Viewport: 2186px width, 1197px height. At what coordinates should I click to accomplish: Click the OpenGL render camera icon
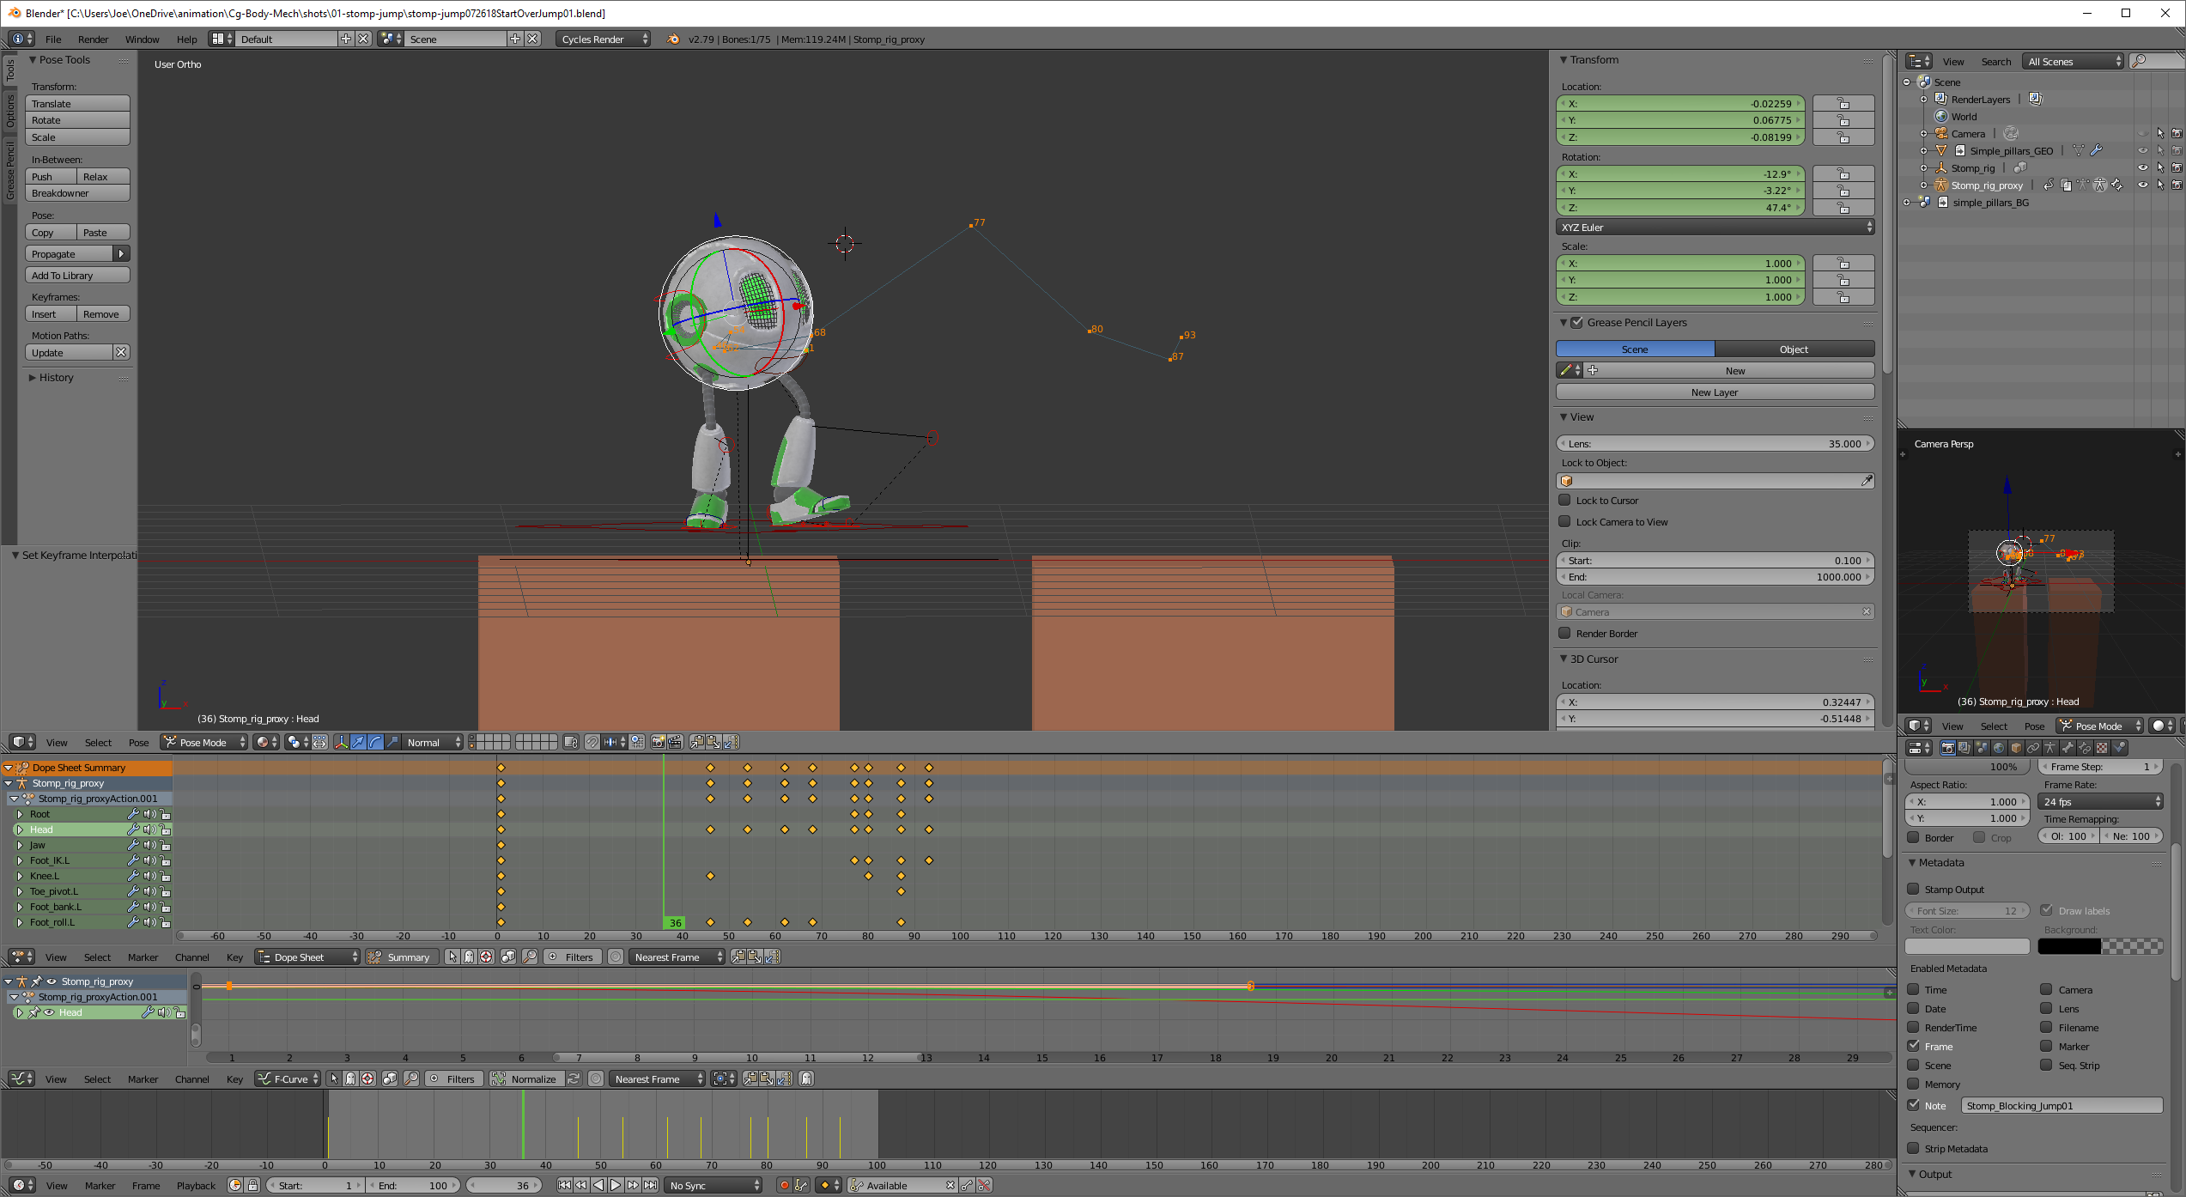658,742
